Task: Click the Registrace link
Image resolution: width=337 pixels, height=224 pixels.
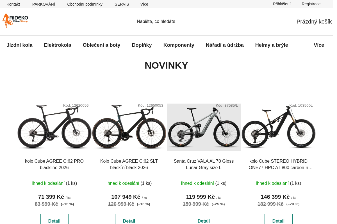Action: tap(311, 4)
